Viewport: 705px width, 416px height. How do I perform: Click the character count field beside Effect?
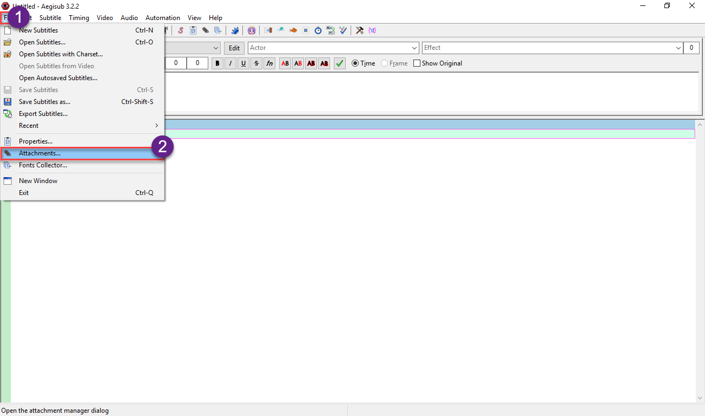(691, 48)
